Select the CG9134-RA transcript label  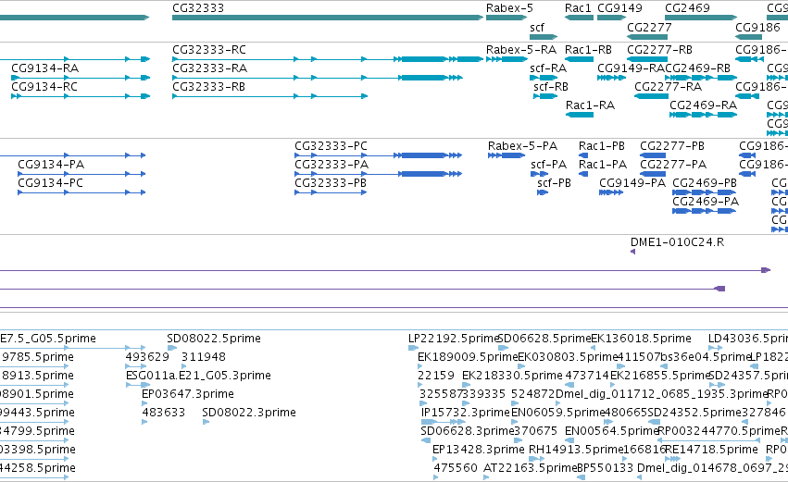(x=44, y=68)
